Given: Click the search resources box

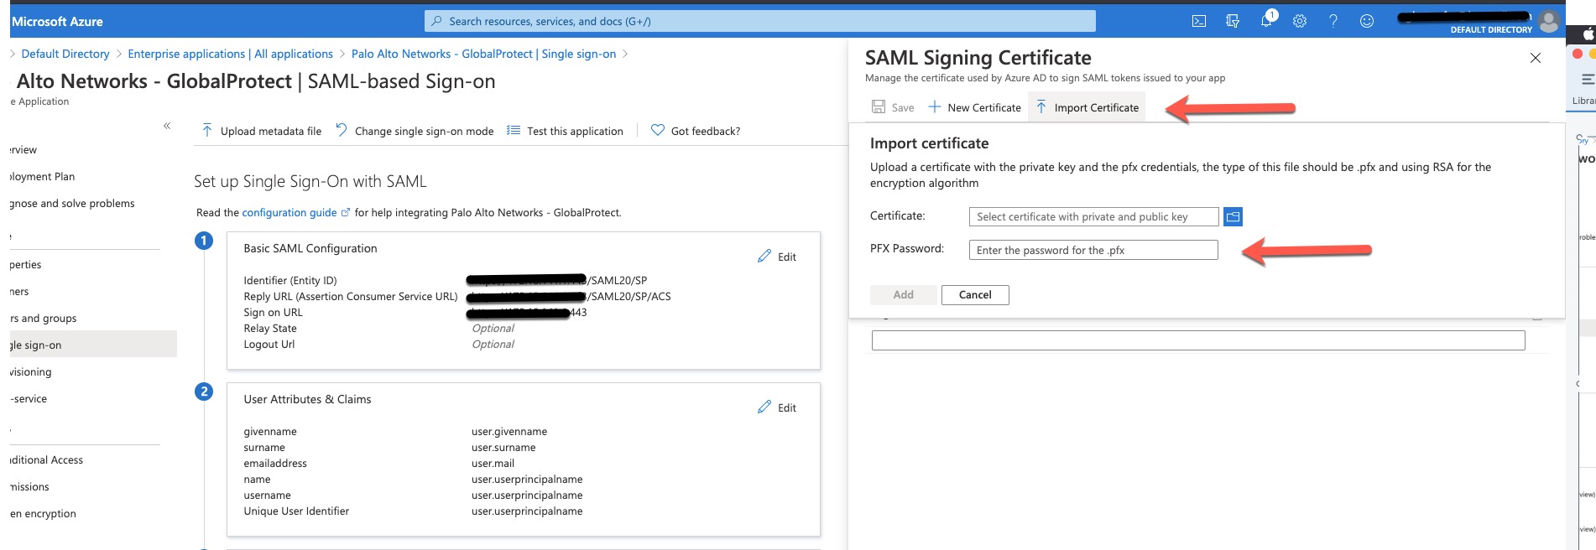Looking at the screenshot, I should 760,21.
